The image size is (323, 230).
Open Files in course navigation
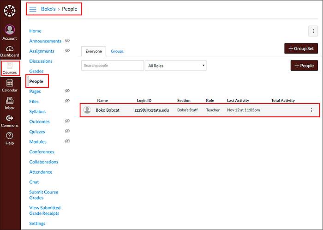34,102
